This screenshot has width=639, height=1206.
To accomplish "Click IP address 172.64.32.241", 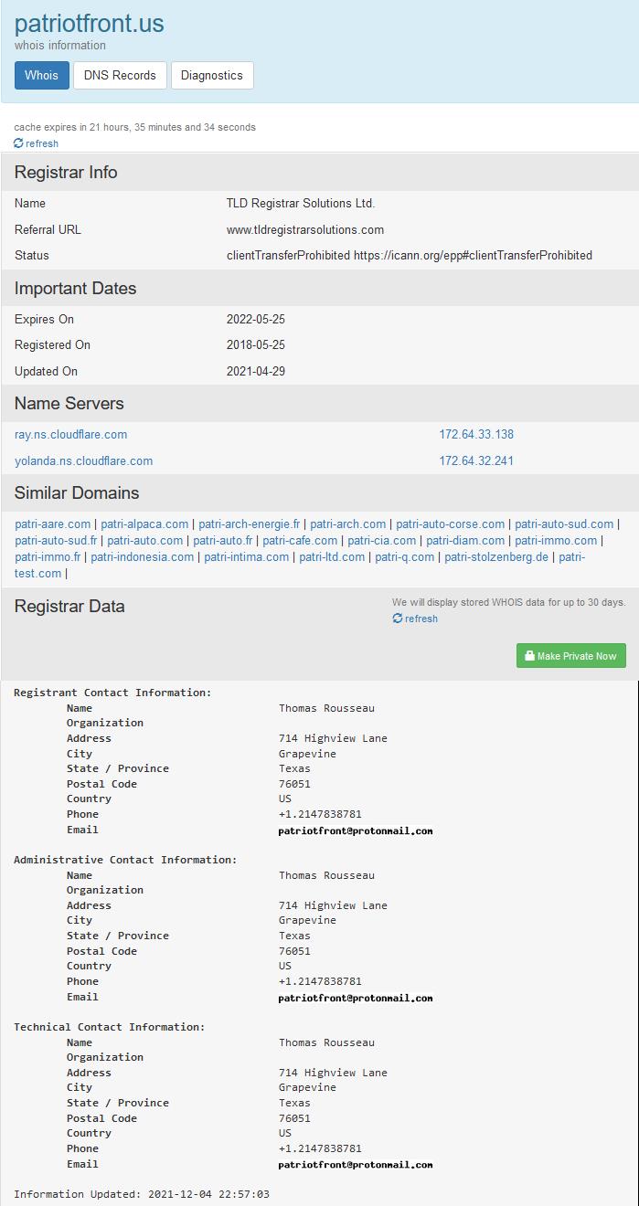I will 476,461.
